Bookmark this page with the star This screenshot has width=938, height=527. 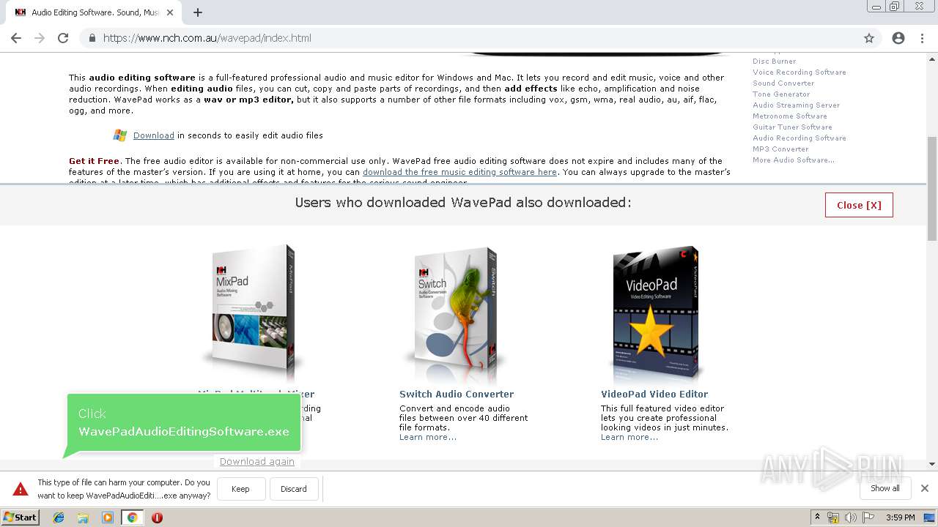coord(869,38)
